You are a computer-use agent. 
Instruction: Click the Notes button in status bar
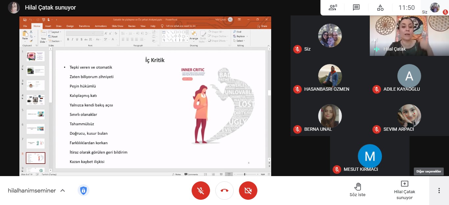pyautogui.click(x=177, y=174)
